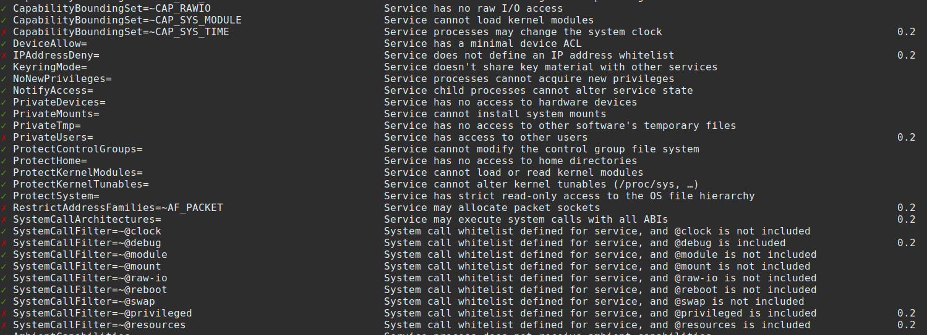Click the green checkmark beside PrivateTmp=

pyautogui.click(x=4, y=126)
